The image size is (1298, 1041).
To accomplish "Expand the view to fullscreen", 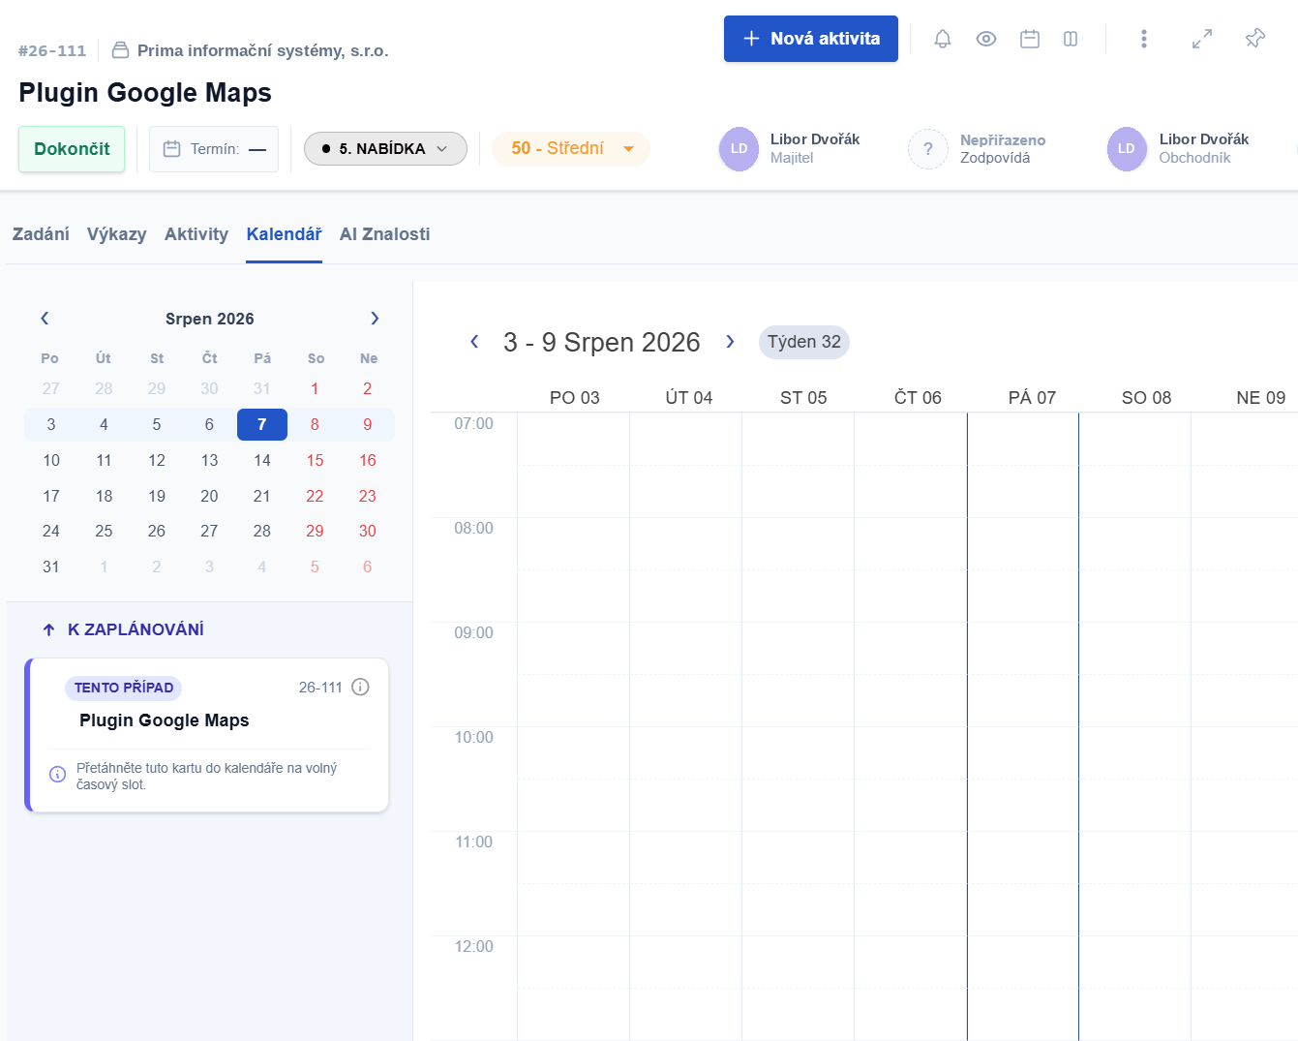I will pyautogui.click(x=1202, y=39).
